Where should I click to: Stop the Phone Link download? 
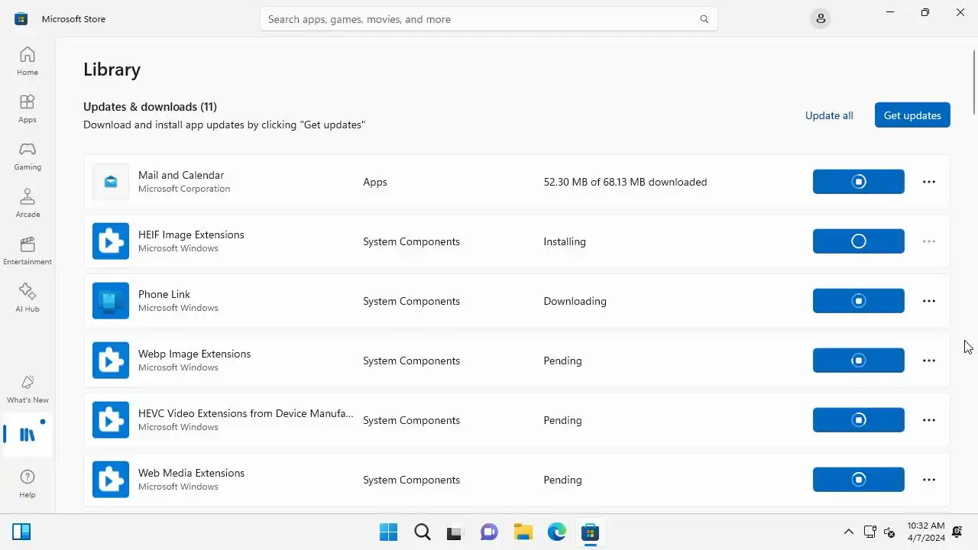[x=859, y=301]
